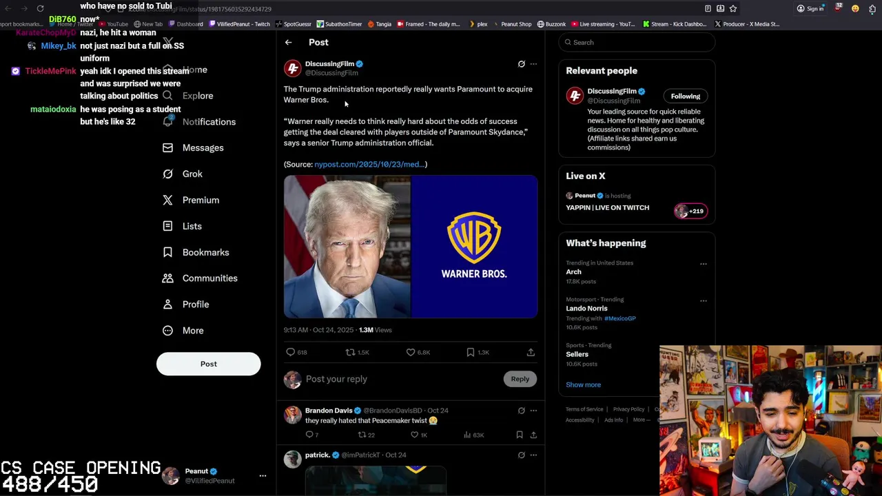
Task: Open the Trump and Warner Bros. image
Action: (411, 247)
